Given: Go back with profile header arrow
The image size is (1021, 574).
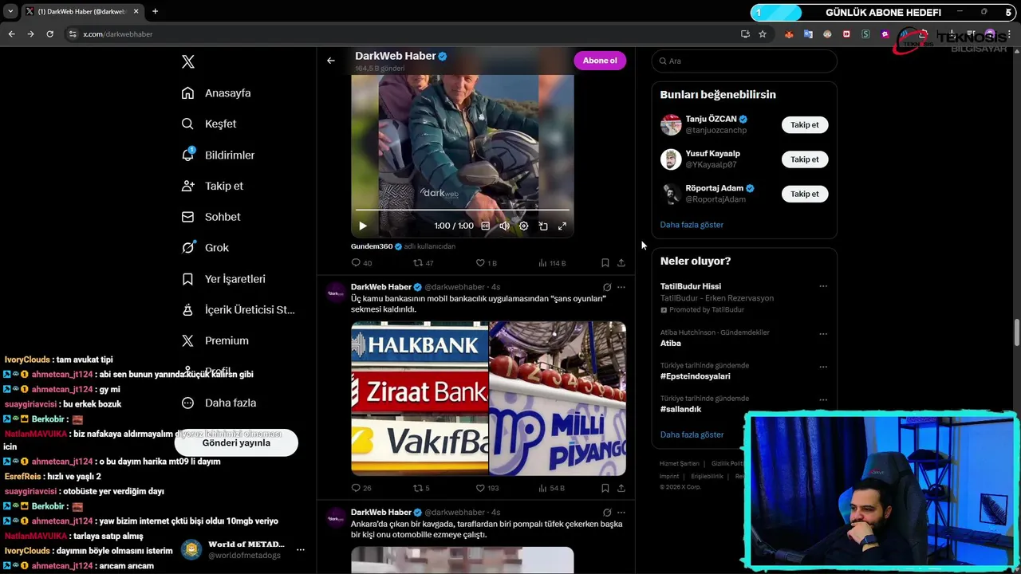Looking at the screenshot, I should coord(331,61).
